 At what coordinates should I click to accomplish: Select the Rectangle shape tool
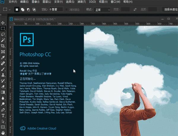click(x=3, y=127)
